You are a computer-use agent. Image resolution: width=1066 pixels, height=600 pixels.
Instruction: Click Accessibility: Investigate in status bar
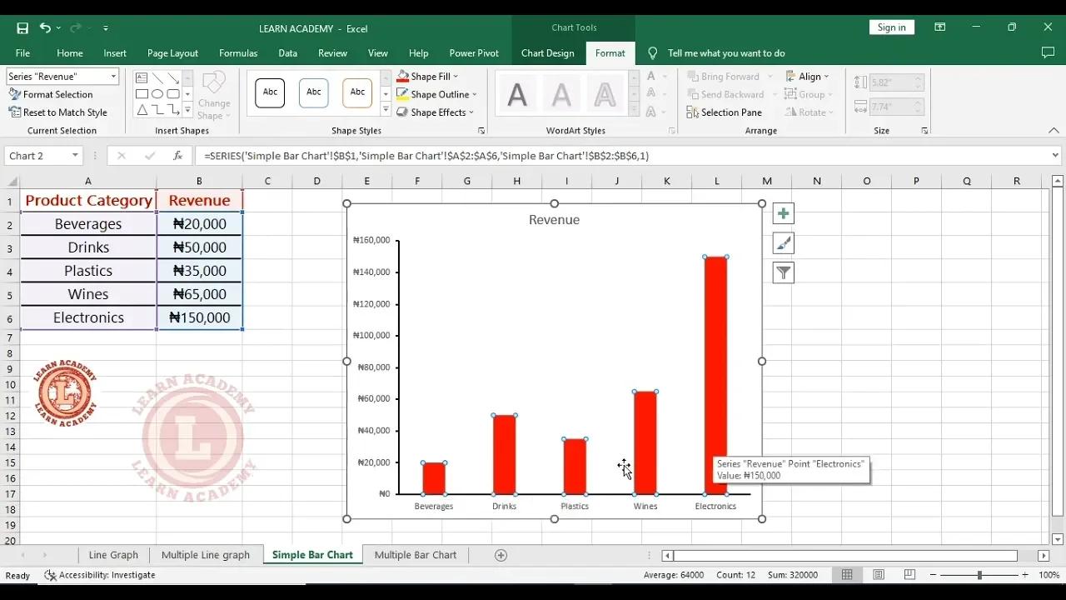(x=100, y=574)
